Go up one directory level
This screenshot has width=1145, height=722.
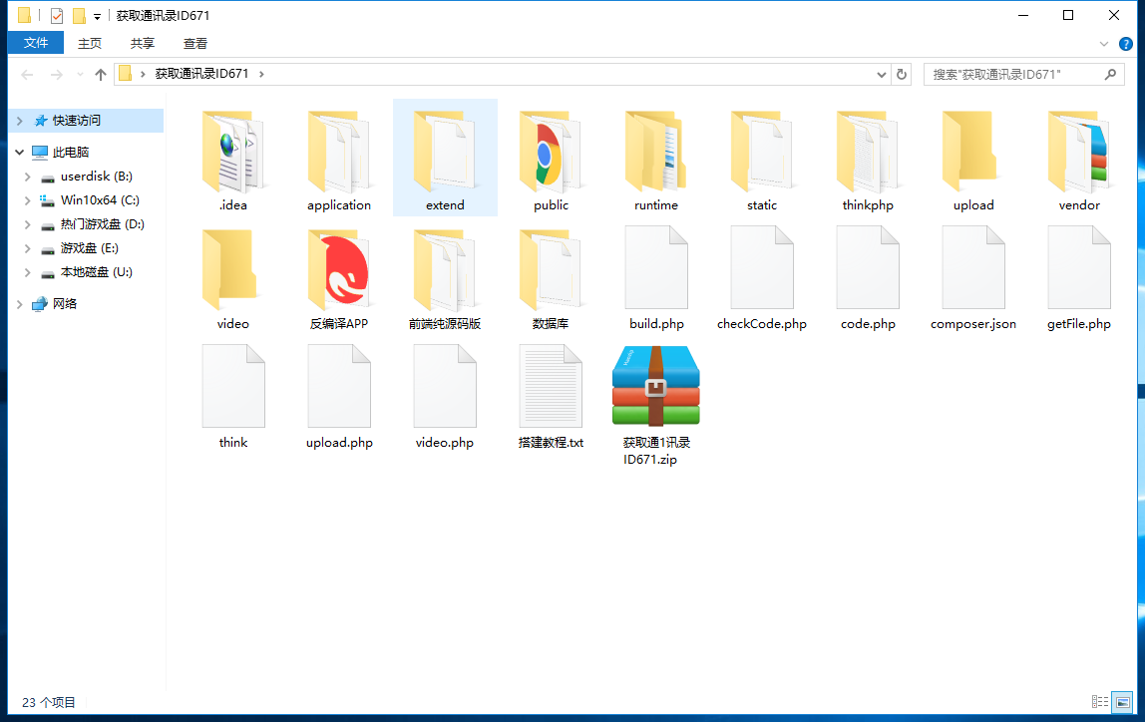pyautogui.click(x=100, y=75)
